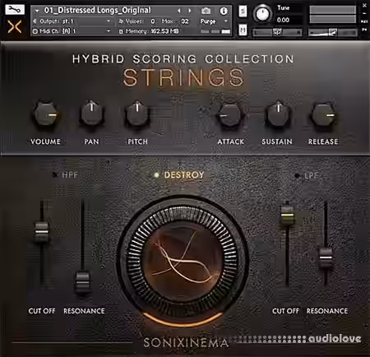Click the header output level meter
The image size is (370, 357).
coord(333,15)
